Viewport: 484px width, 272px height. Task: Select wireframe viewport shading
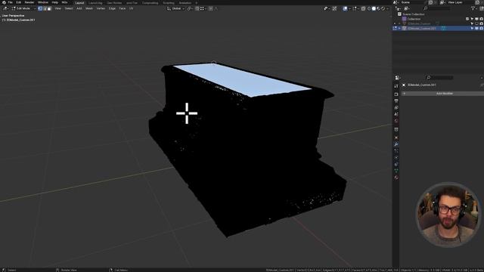pos(369,8)
